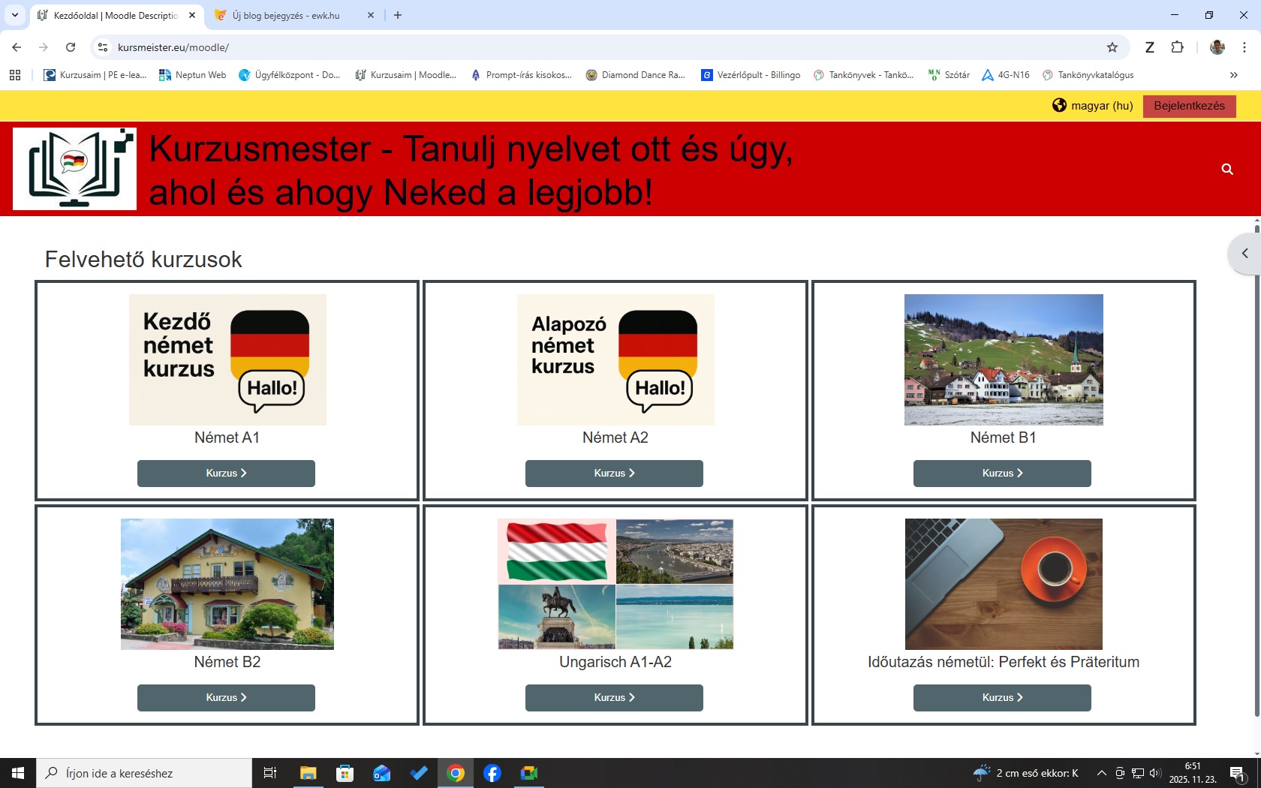Expand the hidden bookmarks overflow chevron
1261x788 pixels.
1233,75
